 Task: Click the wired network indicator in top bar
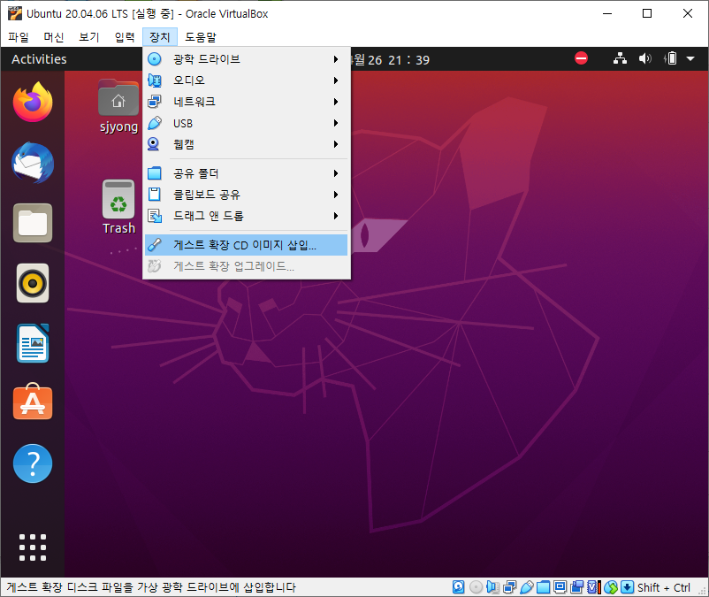620,58
